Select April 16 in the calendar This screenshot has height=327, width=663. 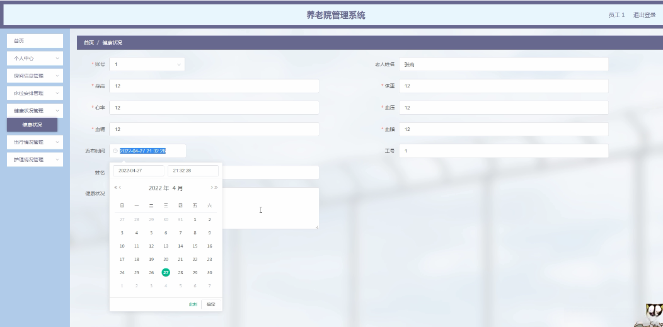pyautogui.click(x=209, y=246)
